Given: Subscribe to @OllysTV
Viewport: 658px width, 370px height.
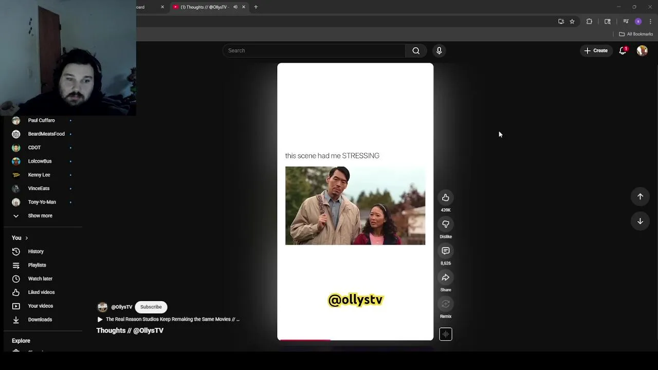Looking at the screenshot, I should click(151, 307).
